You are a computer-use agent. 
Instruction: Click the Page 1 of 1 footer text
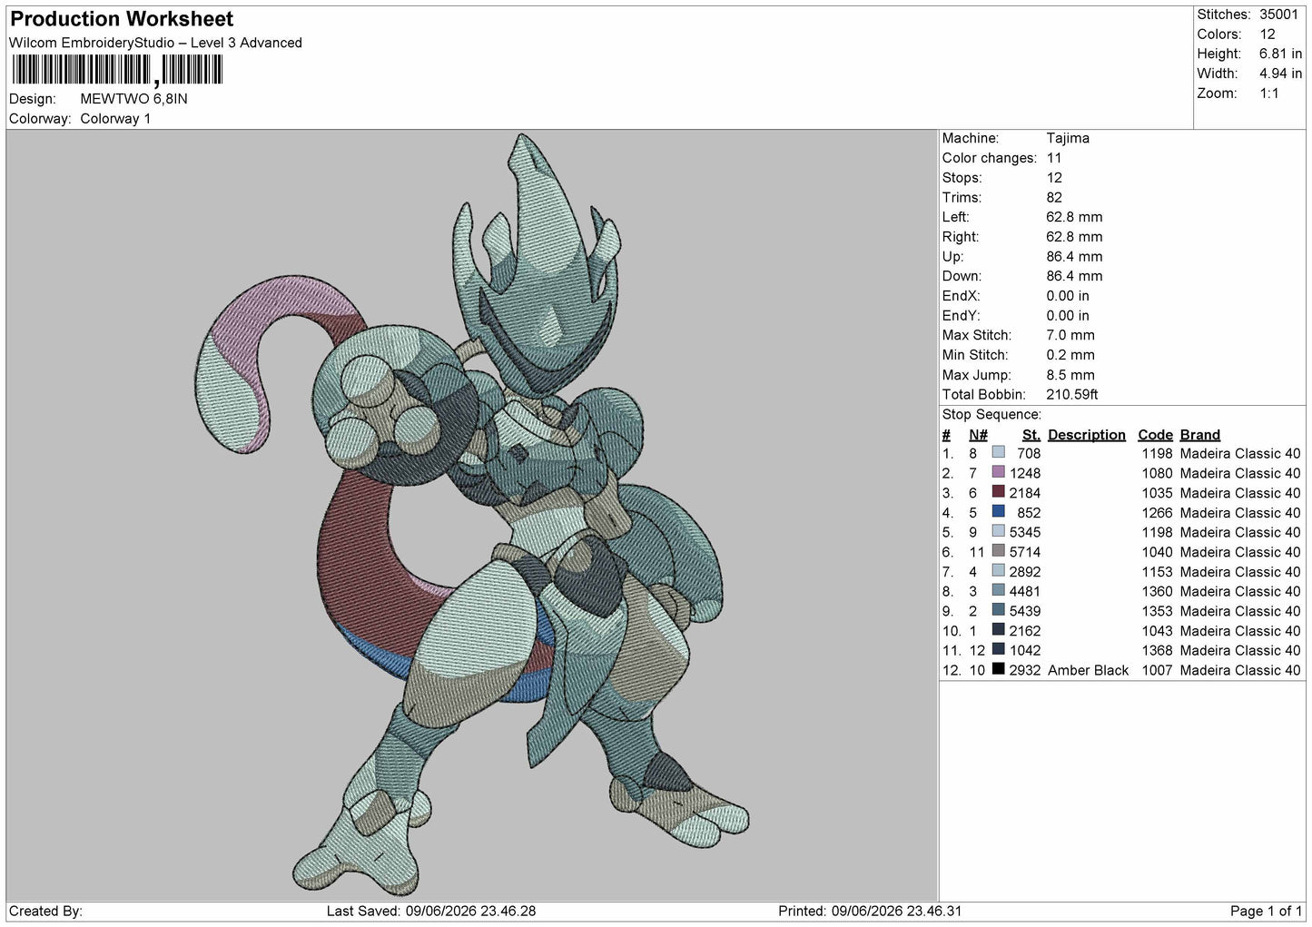click(1266, 911)
